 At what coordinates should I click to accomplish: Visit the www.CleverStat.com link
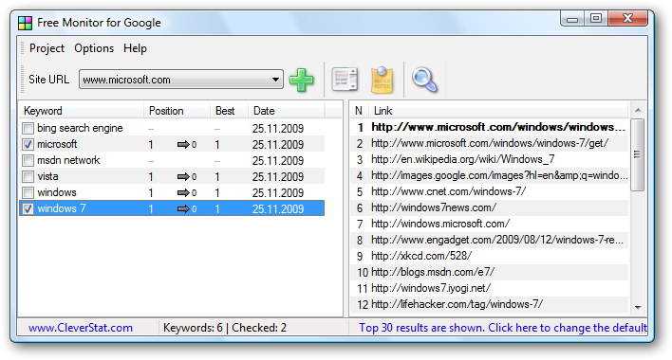tap(81, 328)
